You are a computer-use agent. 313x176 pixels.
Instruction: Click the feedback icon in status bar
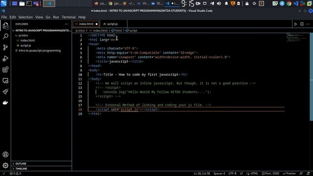(x=301, y=174)
